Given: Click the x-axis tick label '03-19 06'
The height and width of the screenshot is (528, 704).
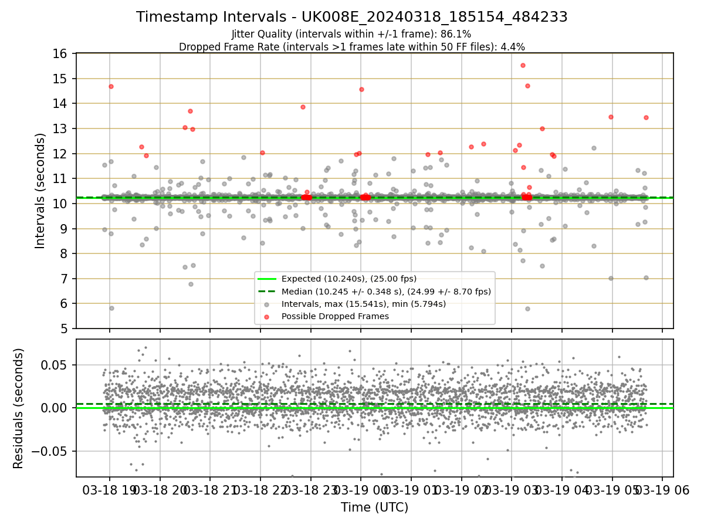Looking at the screenshot, I should (662, 490).
